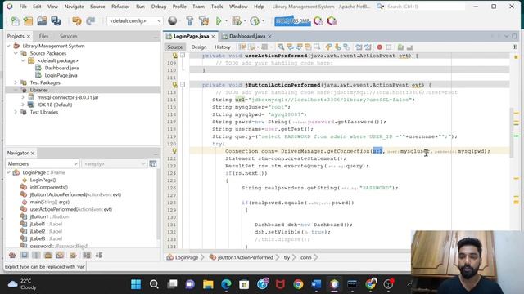Click the New File toolbar icon
The height and width of the screenshot is (294, 524).
click(15, 21)
